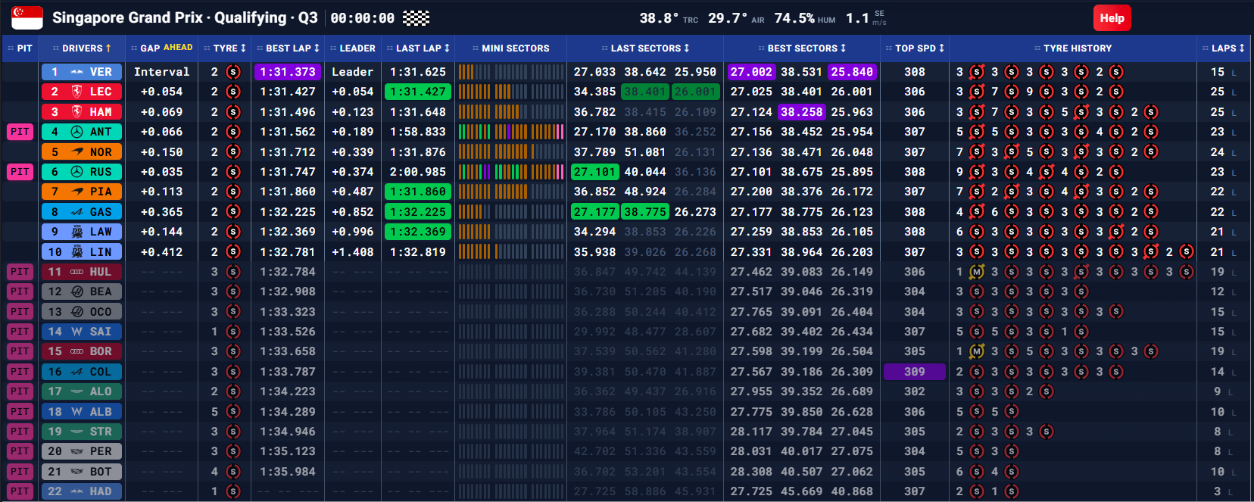Click the team logo next to HUL
This screenshot has width=1254, height=502.
76,272
